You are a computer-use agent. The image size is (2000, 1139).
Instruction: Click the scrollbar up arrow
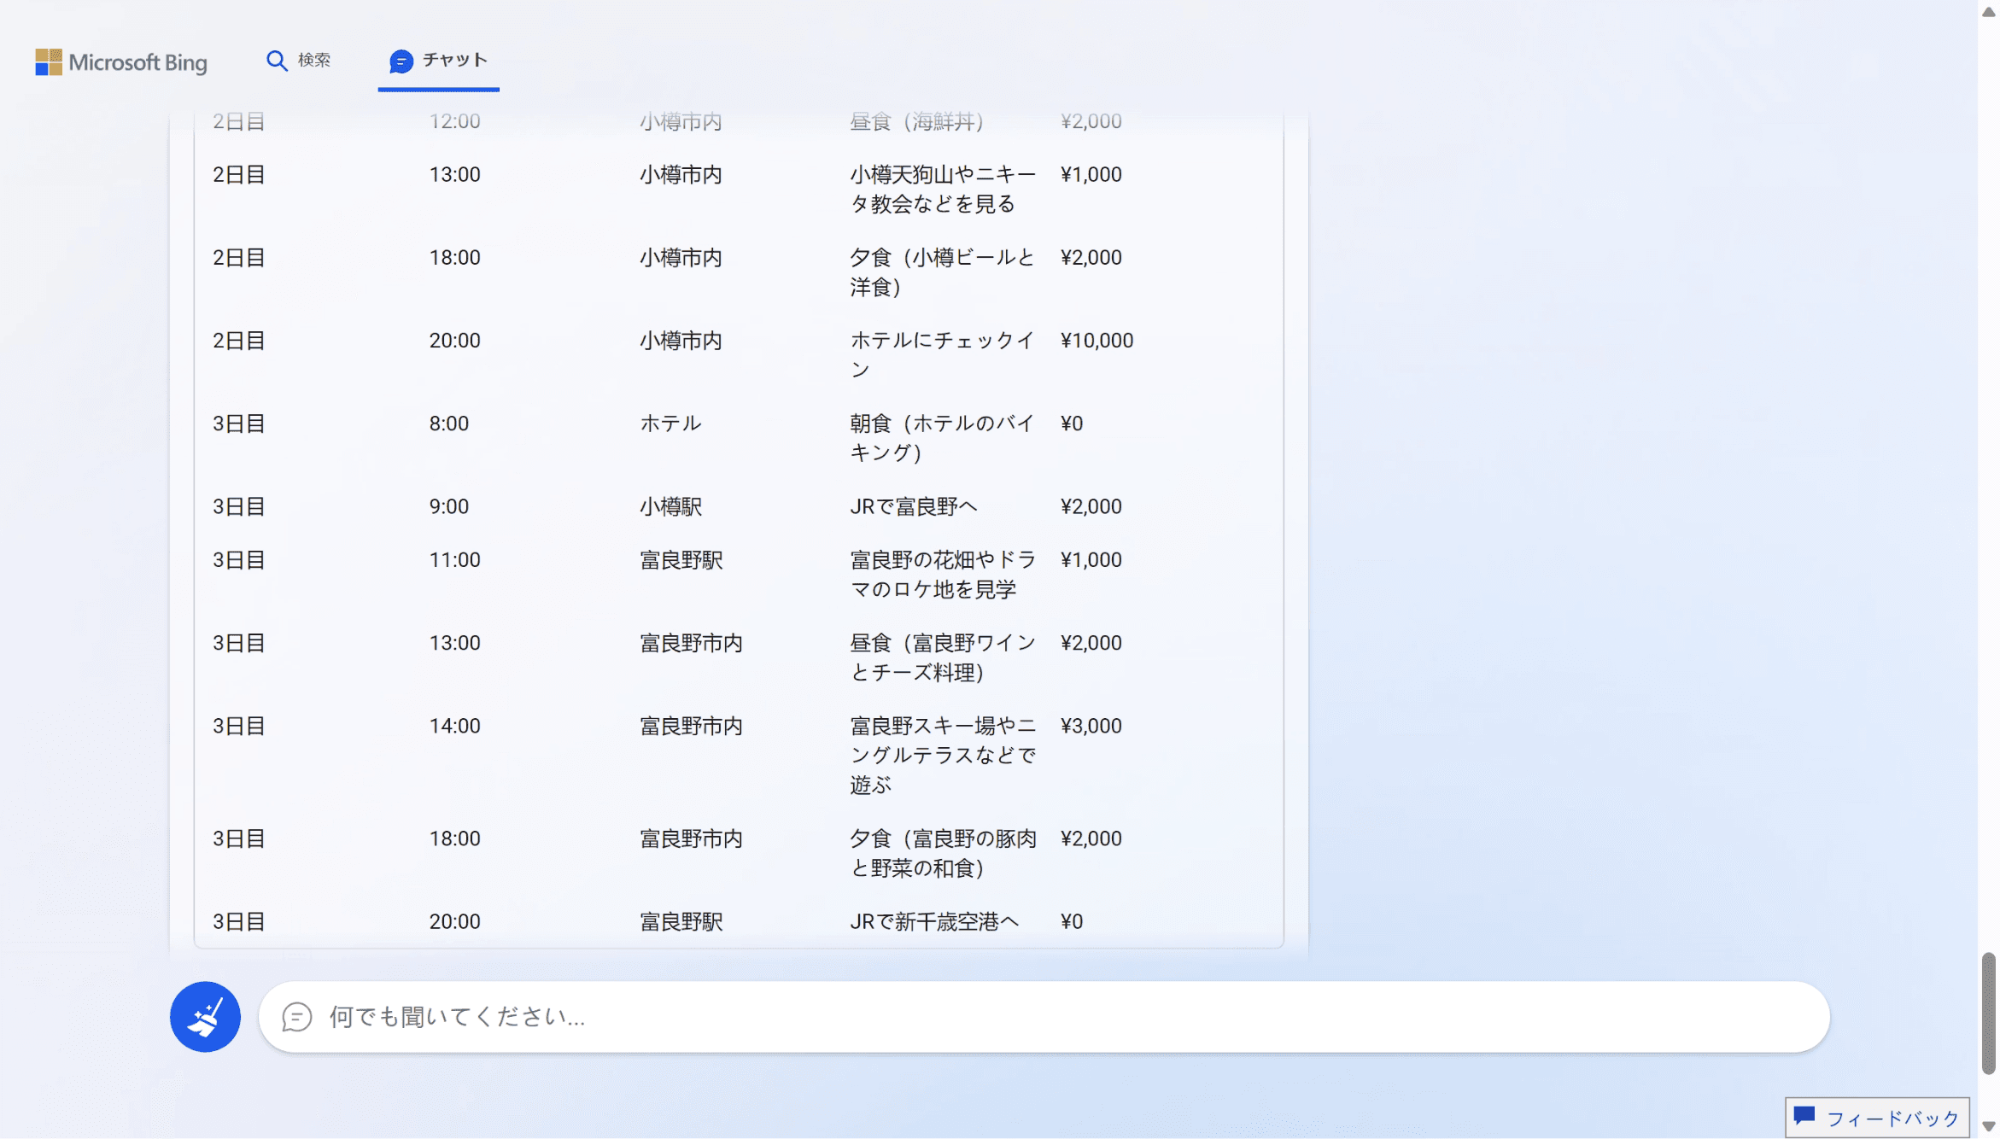point(1989,12)
